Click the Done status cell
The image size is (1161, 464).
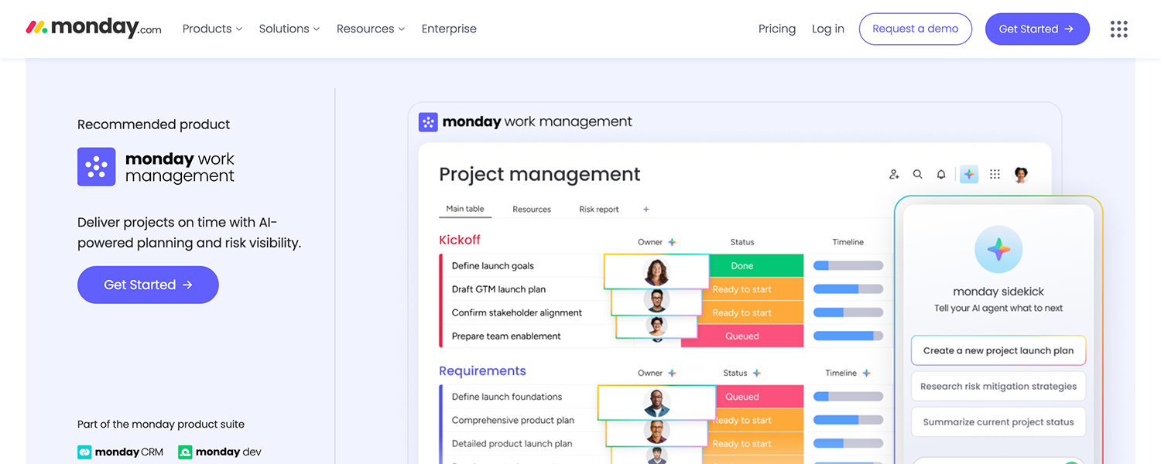755,266
